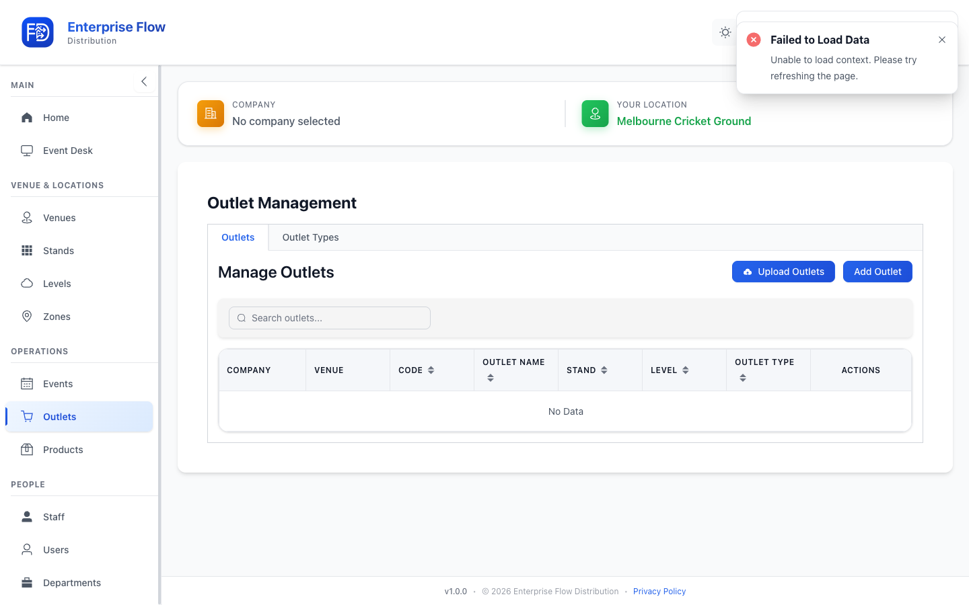
Task: Open Home from the sidebar
Action: [79, 118]
